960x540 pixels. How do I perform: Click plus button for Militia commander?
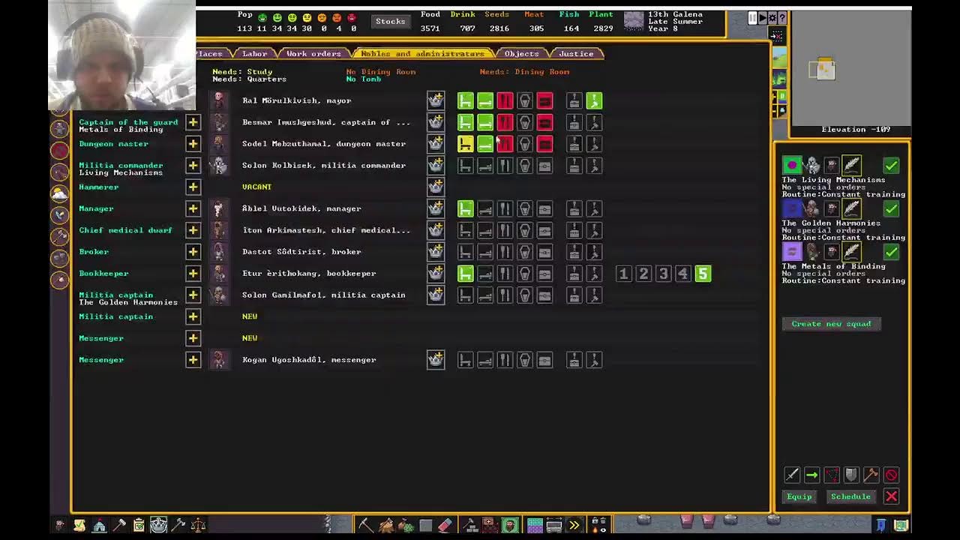pos(193,165)
